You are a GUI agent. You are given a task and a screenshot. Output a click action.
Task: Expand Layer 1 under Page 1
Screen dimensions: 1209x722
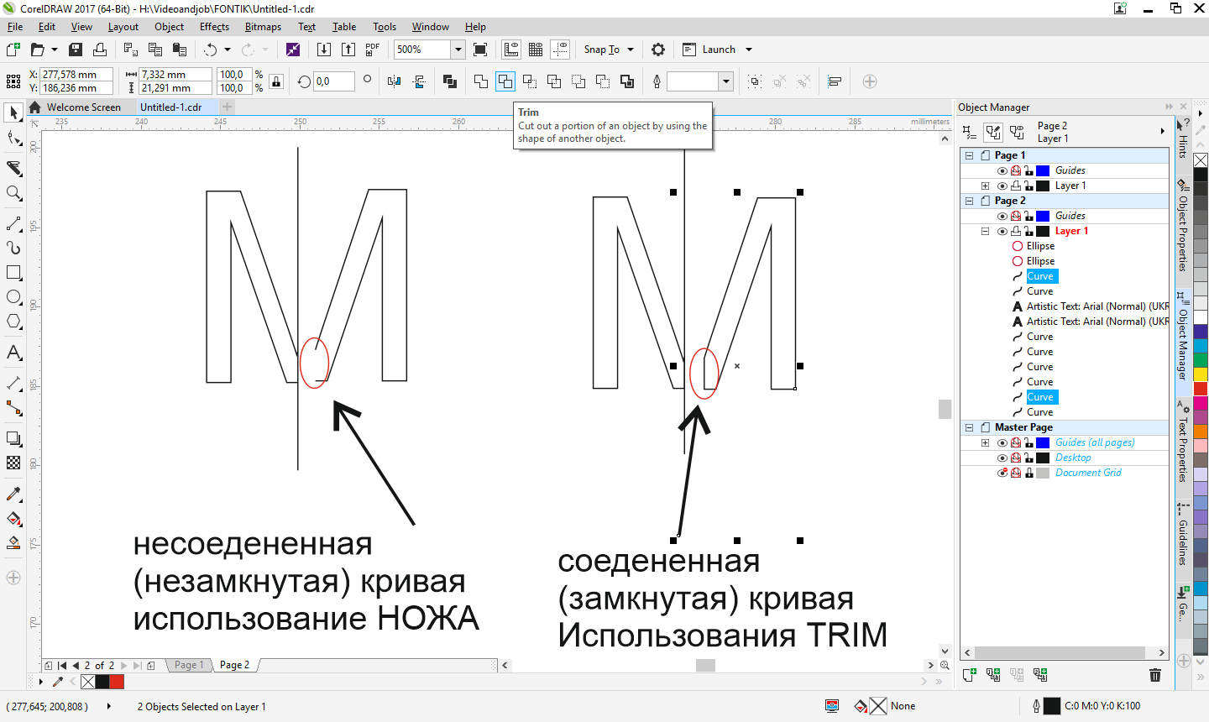tap(985, 186)
